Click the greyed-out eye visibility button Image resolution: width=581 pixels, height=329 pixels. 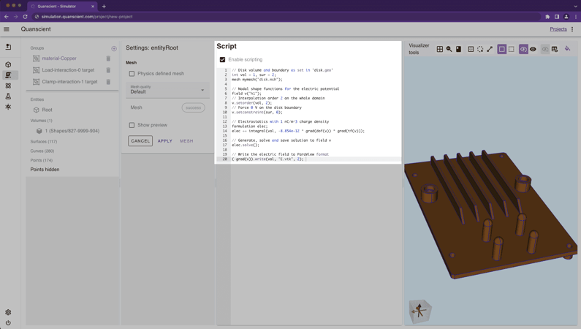[x=545, y=49]
